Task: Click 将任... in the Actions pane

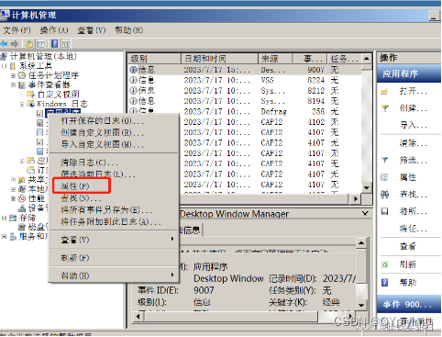Action: [x=414, y=229]
